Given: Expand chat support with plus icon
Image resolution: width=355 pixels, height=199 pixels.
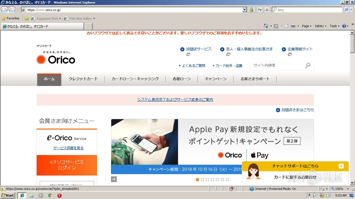Looking at the screenshot, I should tap(341, 166).
